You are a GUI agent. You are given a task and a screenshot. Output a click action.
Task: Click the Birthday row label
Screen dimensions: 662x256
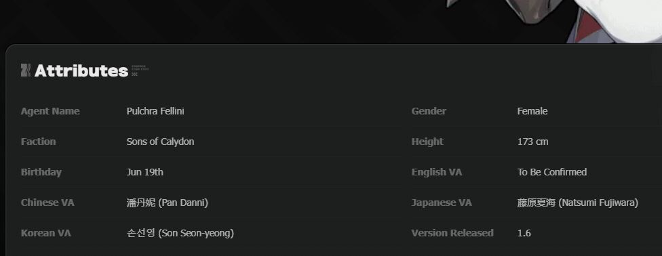pos(41,172)
